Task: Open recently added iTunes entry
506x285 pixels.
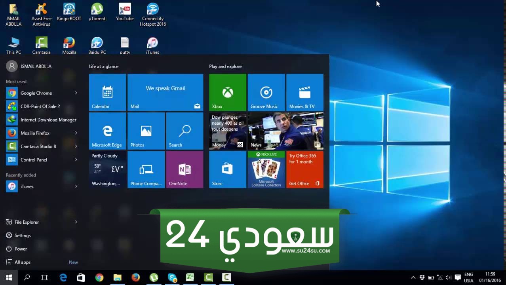Action: (42, 186)
